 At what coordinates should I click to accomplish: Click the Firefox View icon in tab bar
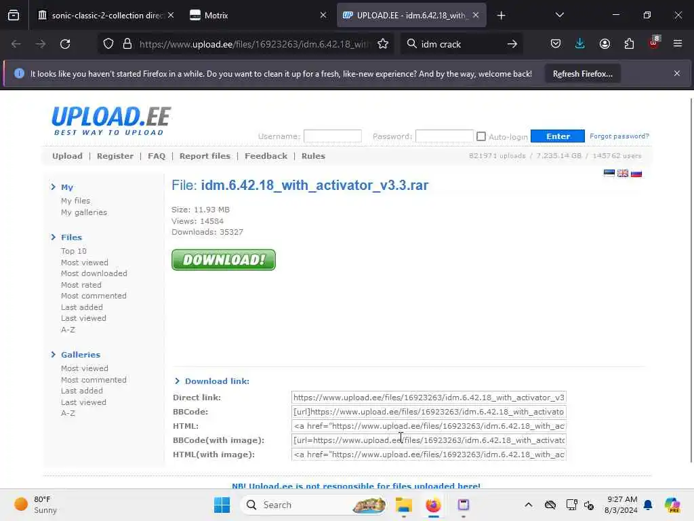click(x=14, y=16)
